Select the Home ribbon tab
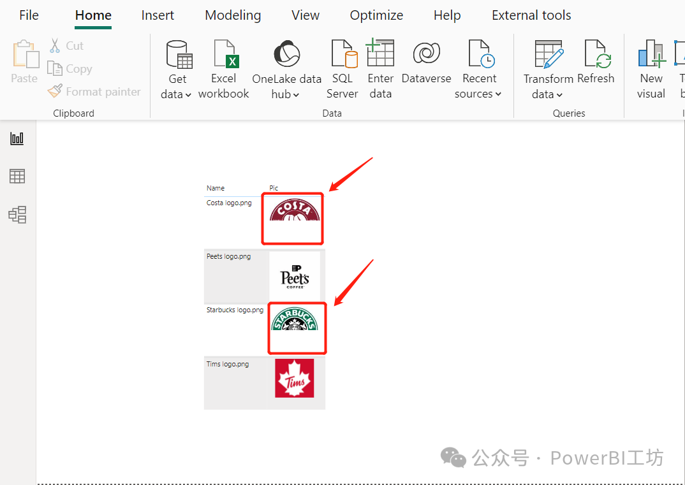Image resolution: width=685 pixels, height=485 pixels. 93,15
